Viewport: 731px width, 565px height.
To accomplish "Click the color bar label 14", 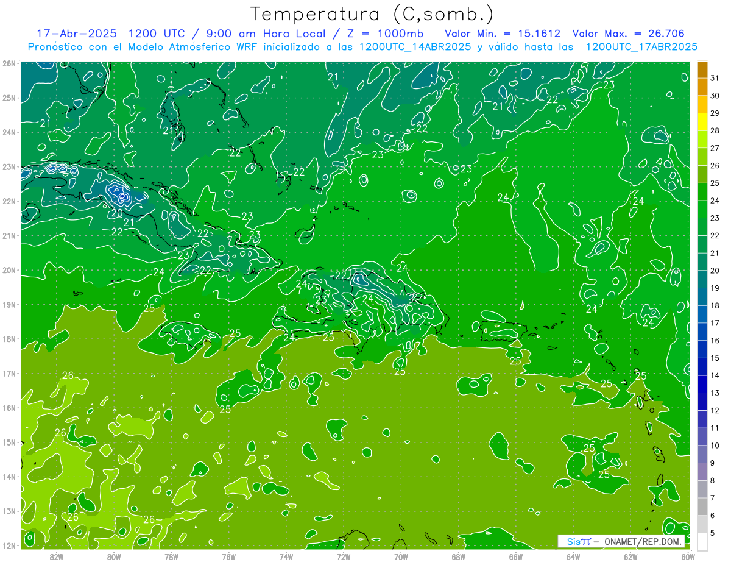I will pos(715,375).
